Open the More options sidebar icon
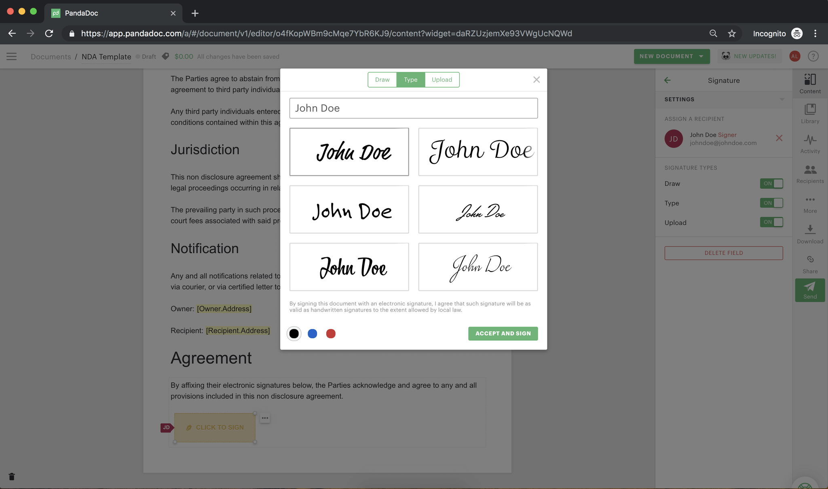 pyautogui.click(x=810, y=204)
